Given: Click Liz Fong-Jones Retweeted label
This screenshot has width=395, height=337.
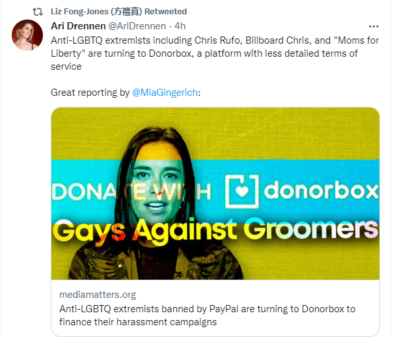Looking at the screenshot, I should (118, 12).
